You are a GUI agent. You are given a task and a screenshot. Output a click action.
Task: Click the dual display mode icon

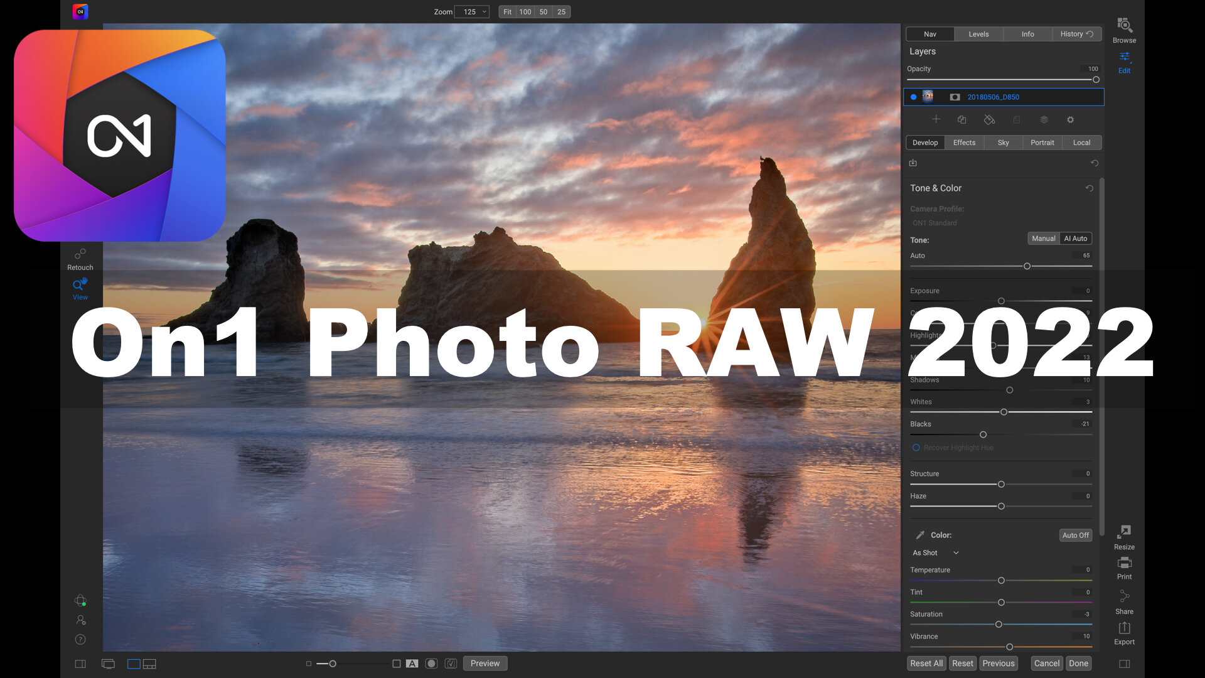coord(108,664)
